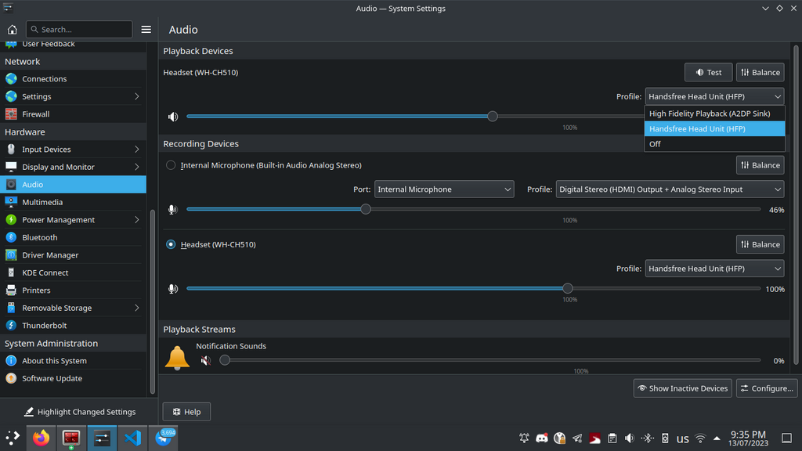Open the hamburger menu beside search
The height and width of the screenshot is (451, 802).
pos(146,30)
